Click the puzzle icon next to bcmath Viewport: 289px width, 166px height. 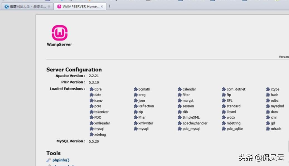pyautogui.click(x=136, y=89)
